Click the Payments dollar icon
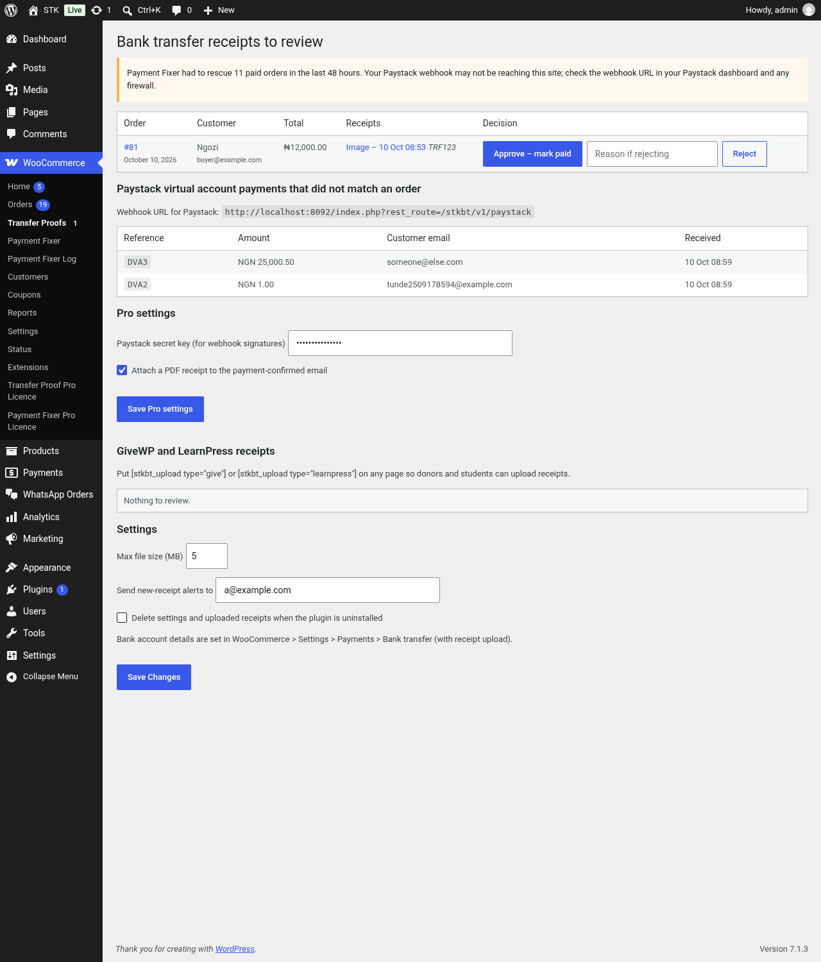 12,473
